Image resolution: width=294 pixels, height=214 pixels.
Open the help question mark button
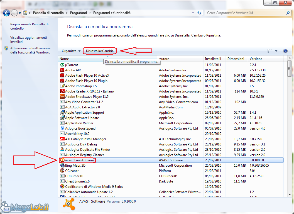tap(285, 51)
